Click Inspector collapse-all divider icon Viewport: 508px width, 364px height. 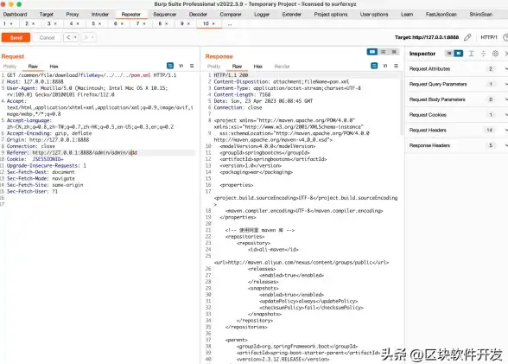click(484, 54)
